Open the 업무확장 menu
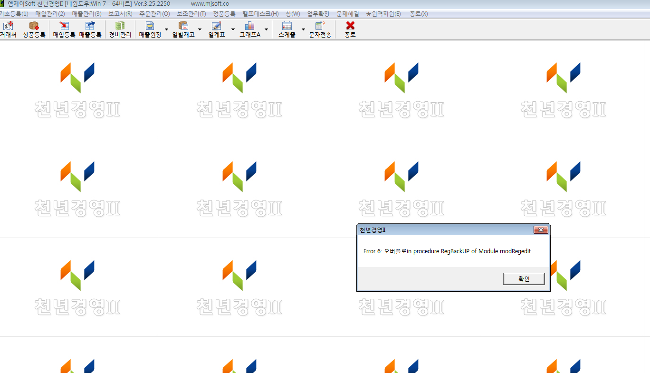Viewport: 650px width, 373px height. point(318,14)
